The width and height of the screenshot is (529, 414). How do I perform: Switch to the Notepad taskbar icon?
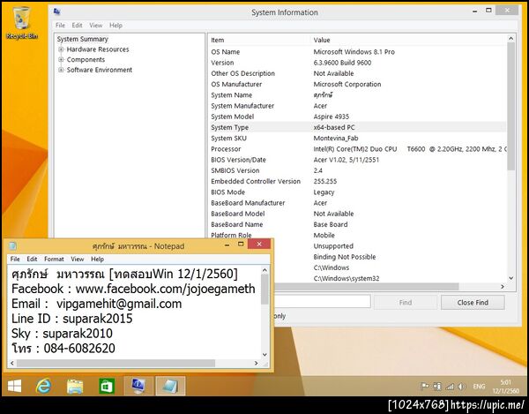(170, 386)
